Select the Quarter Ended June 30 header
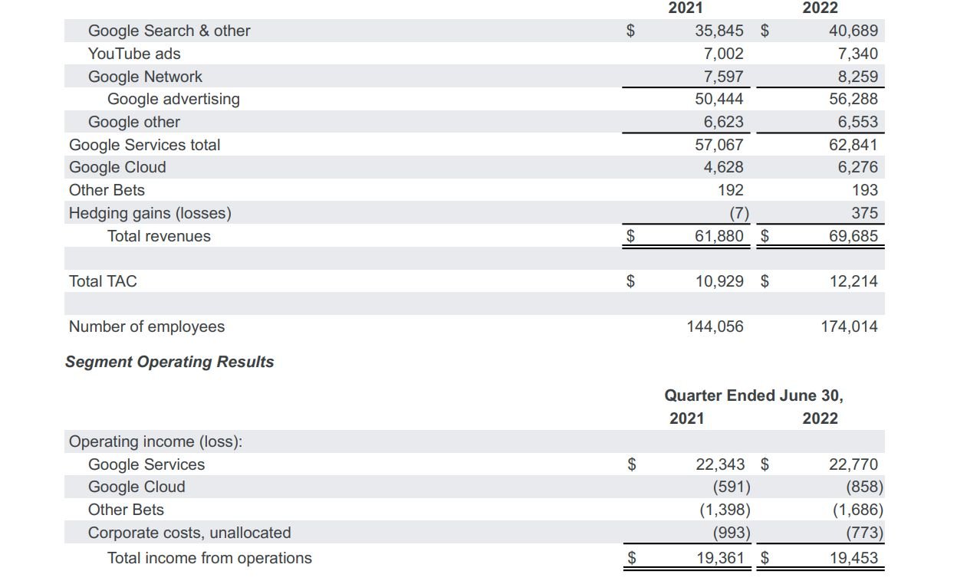The height and width of the screenshot is (584, 957). [x=753, y=395]
